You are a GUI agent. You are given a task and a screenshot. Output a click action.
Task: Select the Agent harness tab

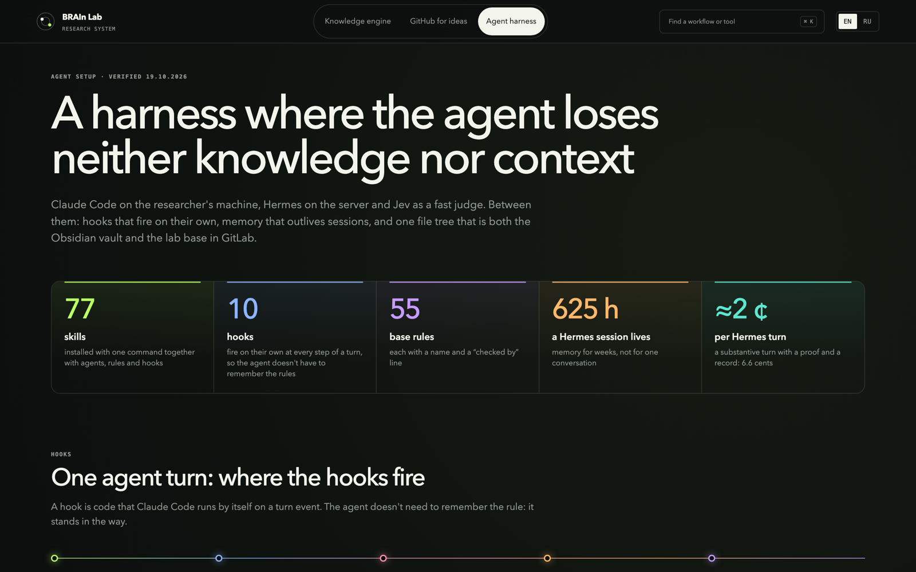511,21
